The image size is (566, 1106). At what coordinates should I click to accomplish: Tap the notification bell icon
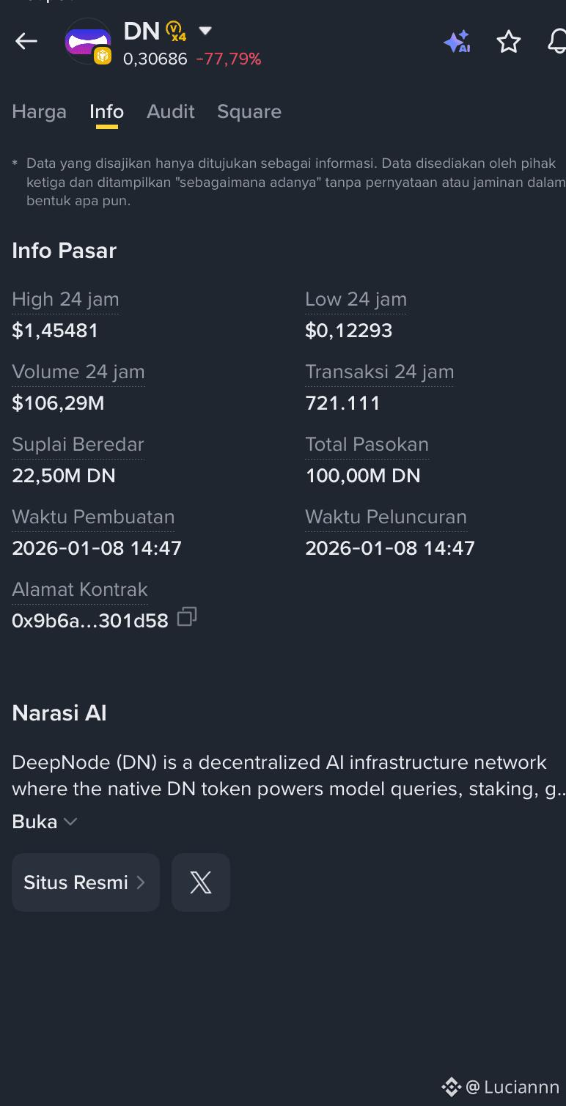[557, 42]
